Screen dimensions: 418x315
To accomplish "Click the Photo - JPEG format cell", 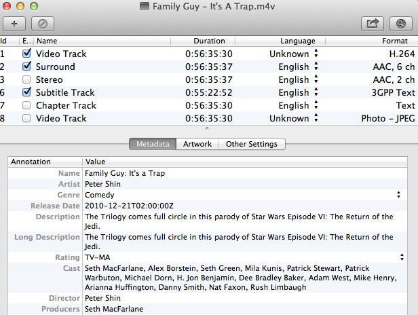I will 388,118.
